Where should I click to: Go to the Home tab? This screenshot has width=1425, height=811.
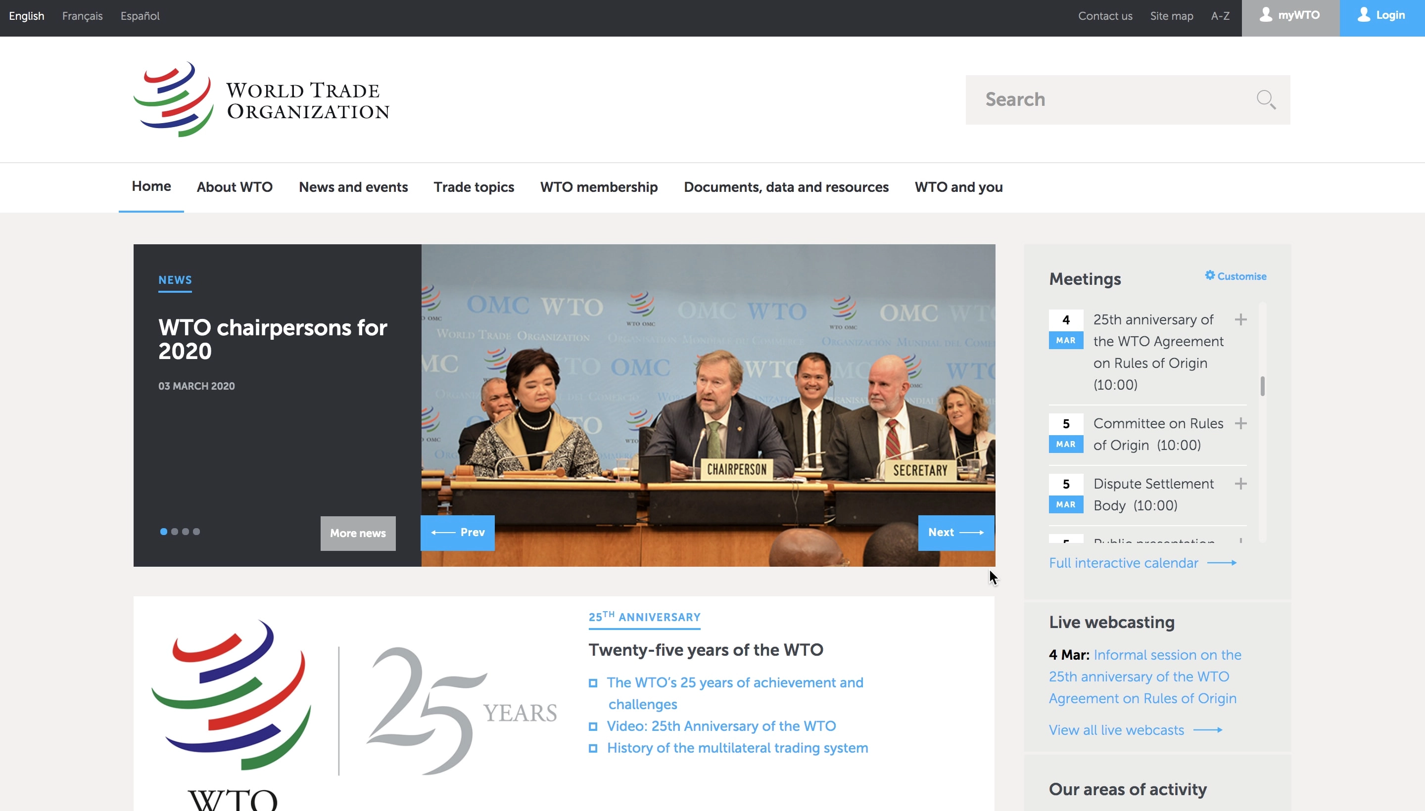tap(151, 186)
